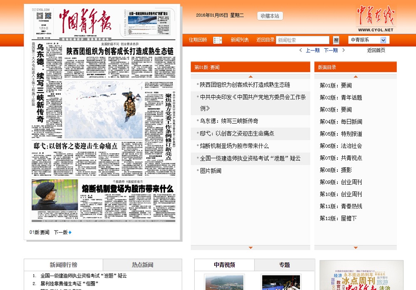416x290 pixels.
Task: Switch to the 专题 tab
Action: click(x=285, y=265)
